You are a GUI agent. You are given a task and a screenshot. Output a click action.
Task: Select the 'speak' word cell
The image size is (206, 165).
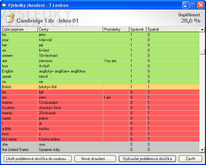click(x=20, y=76)
